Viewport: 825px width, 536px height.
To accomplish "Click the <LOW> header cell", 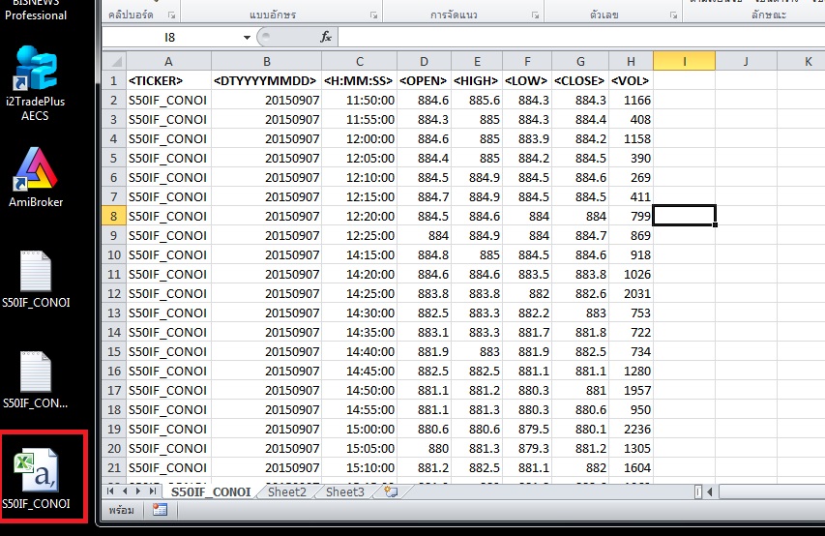I will [x=527, y=80].
